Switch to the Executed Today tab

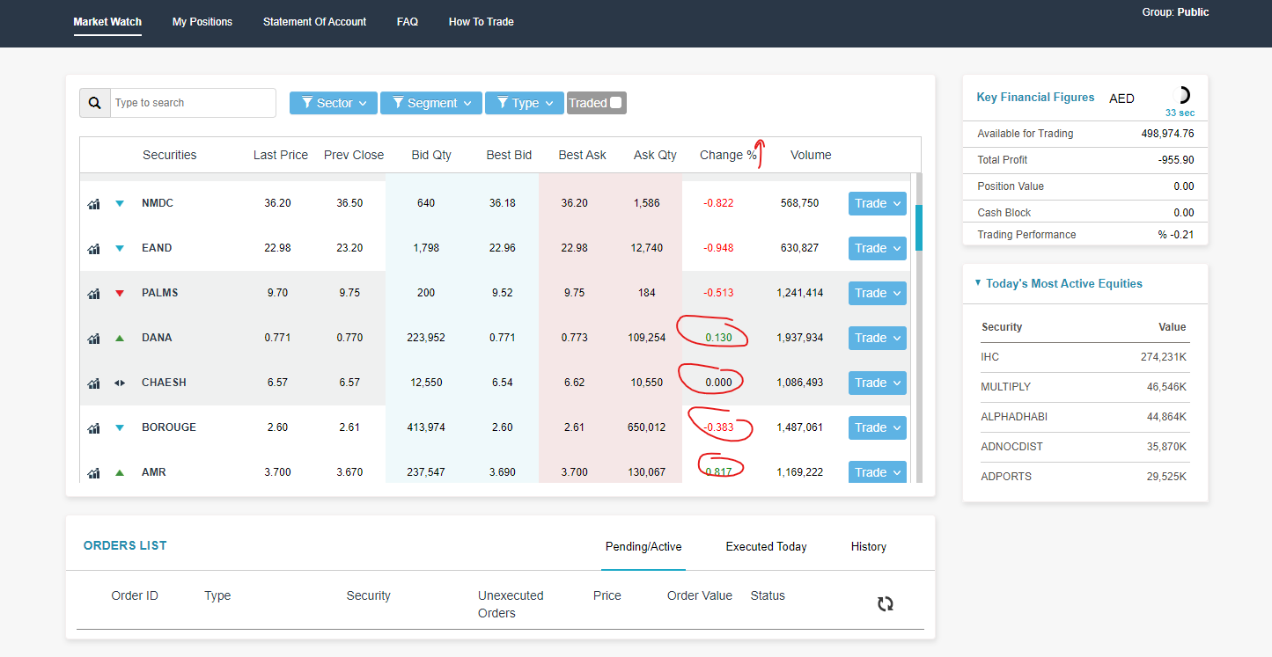[x=765, y=546]
